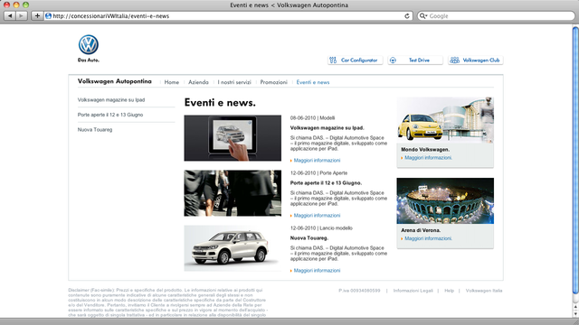The height and width of the screenshot is (325, 579).
Task: Focus the Google search field
Action: (x=497, y=16)
